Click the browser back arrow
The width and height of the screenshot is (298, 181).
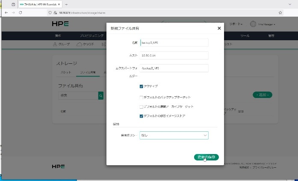pos(6,13)
